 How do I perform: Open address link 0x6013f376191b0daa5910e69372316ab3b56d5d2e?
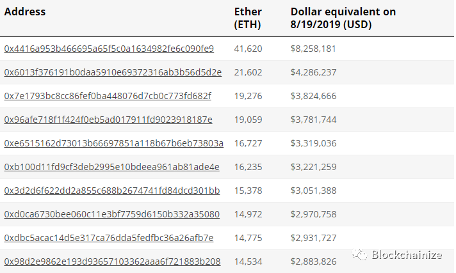113,72
